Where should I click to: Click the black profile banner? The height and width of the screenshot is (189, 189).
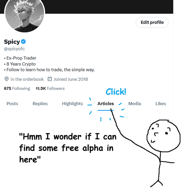pos(111,6)
